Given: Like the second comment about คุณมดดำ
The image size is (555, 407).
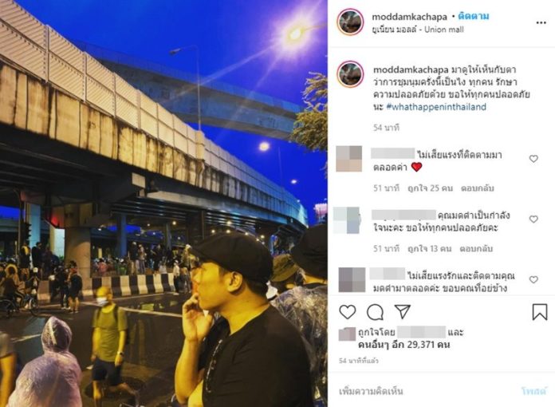Looking at the screenshot, I should point(533,219).
